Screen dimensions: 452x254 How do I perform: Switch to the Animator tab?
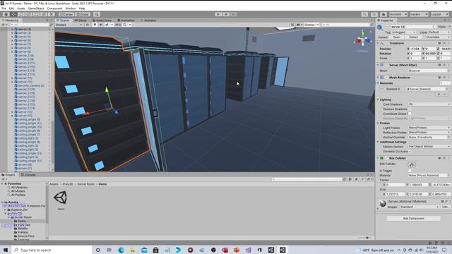point(148,20)
